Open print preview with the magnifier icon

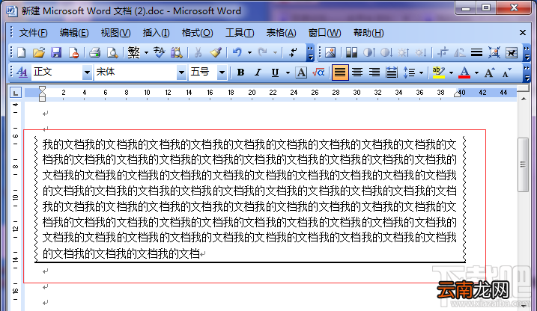click(x=112, y=52)
